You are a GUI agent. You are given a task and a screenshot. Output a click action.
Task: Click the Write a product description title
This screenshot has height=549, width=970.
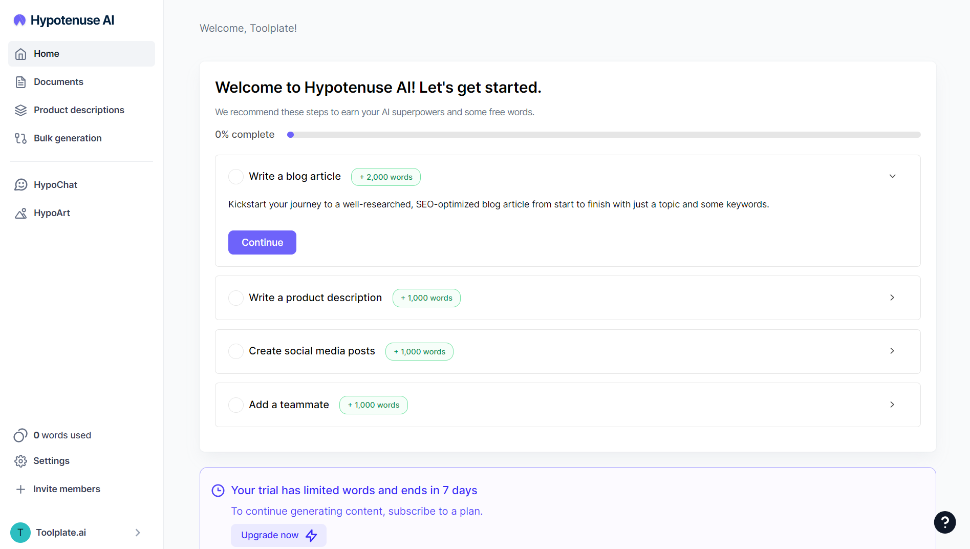pos(315,298)
